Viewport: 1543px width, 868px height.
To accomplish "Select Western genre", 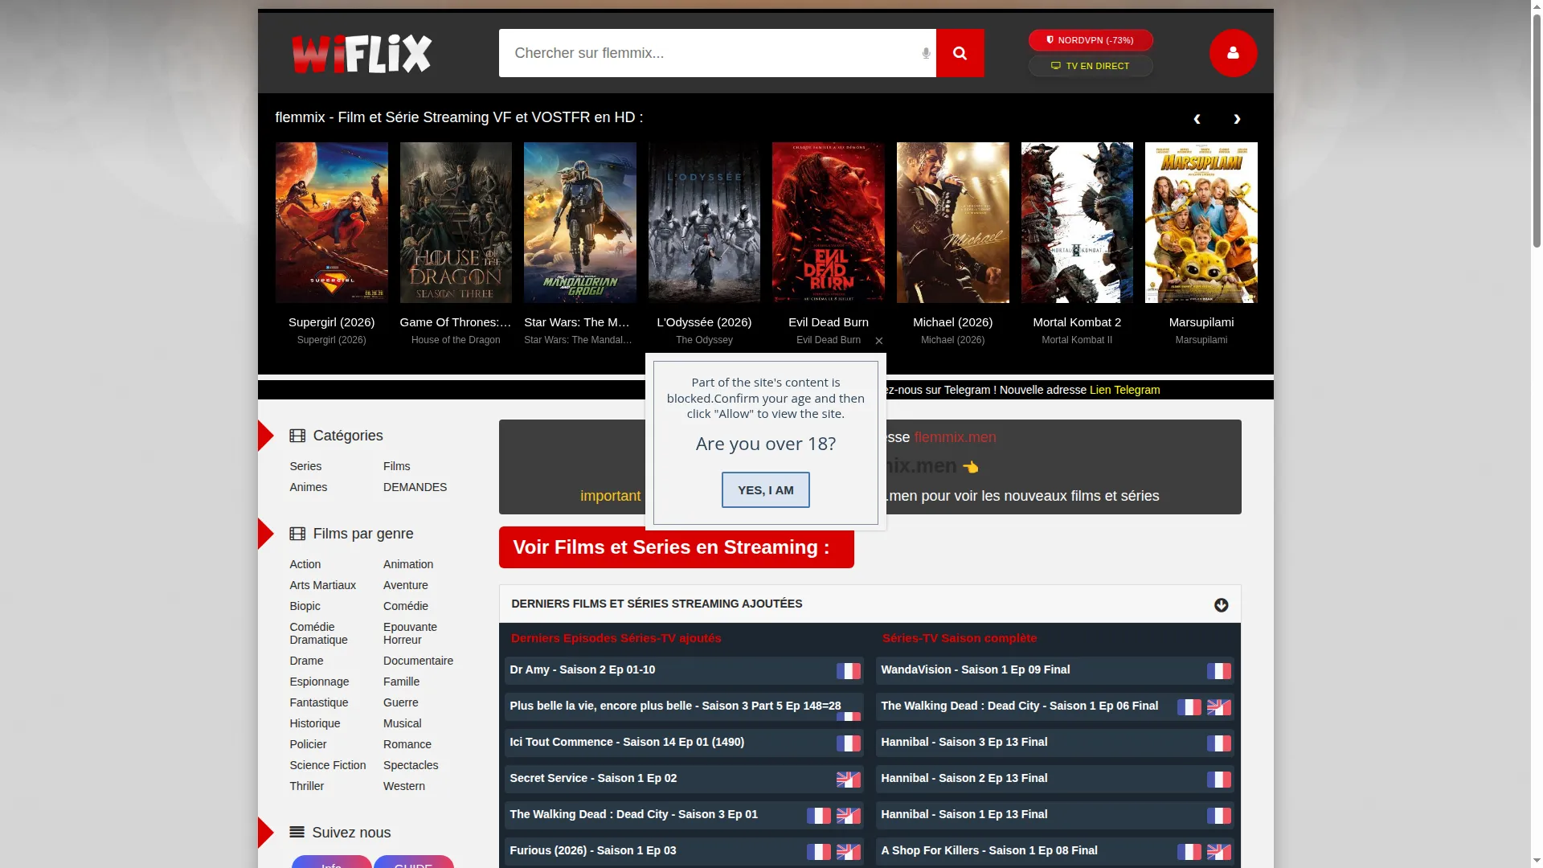I will [403, 786].
